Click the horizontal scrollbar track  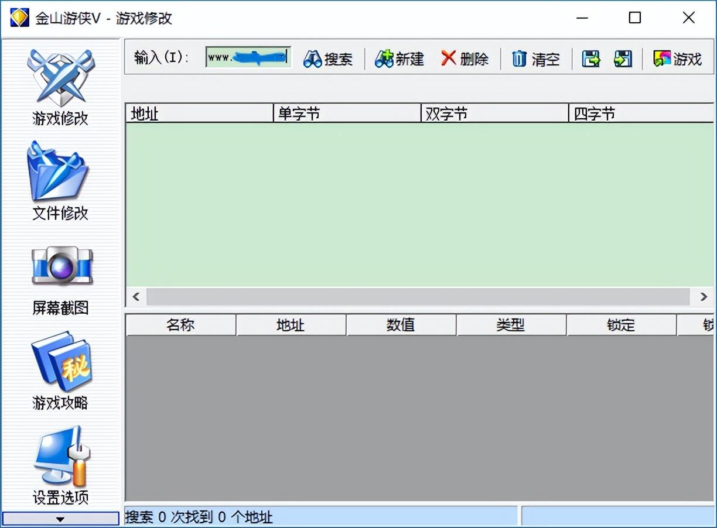(x=418, y=297)
